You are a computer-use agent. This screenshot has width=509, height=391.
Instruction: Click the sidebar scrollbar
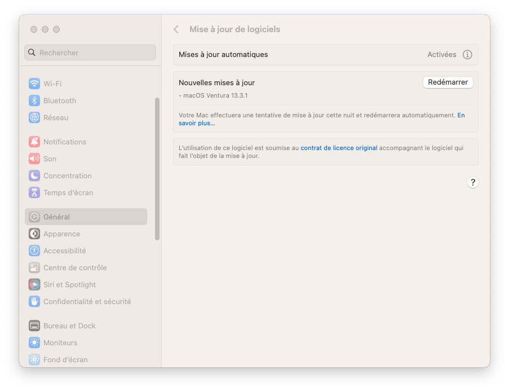click(157, 169)
